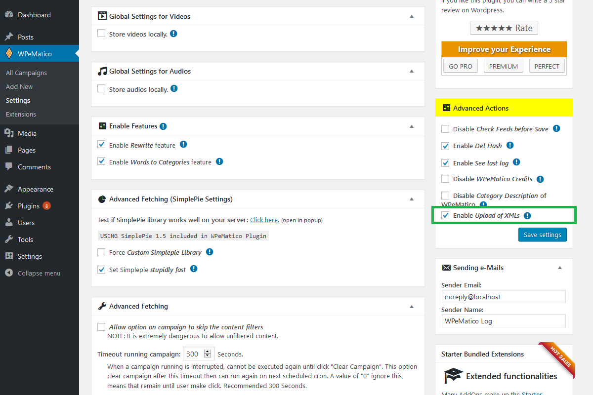Viewport: 593px width, 395px height.
Task: Show help for Disable Check Feeds before Save
Action: [556, 128]
